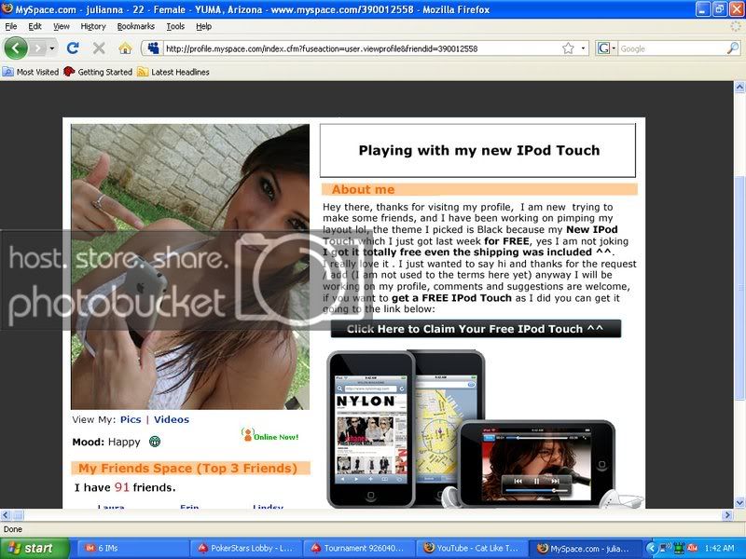Open the address bar history dropdown

(x=583, y=48)
